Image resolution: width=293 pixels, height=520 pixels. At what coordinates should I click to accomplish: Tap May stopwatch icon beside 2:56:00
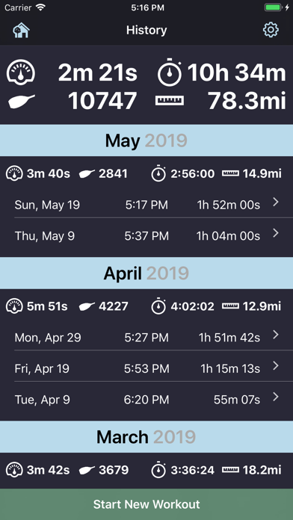(158, 173)
